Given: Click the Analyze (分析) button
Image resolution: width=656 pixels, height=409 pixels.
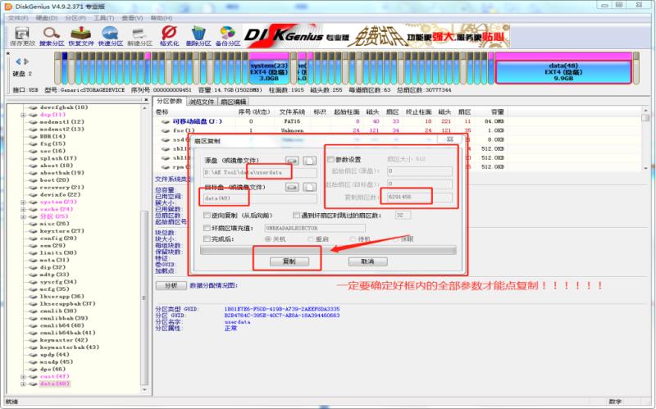Looking at the screenshot, I should tap(171, 285).
